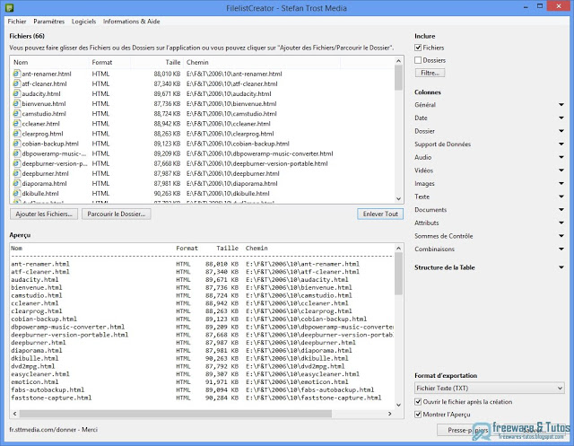574x446 pixels.
Task: Click the icon beside clearprog.html
Action: (16, 134)
